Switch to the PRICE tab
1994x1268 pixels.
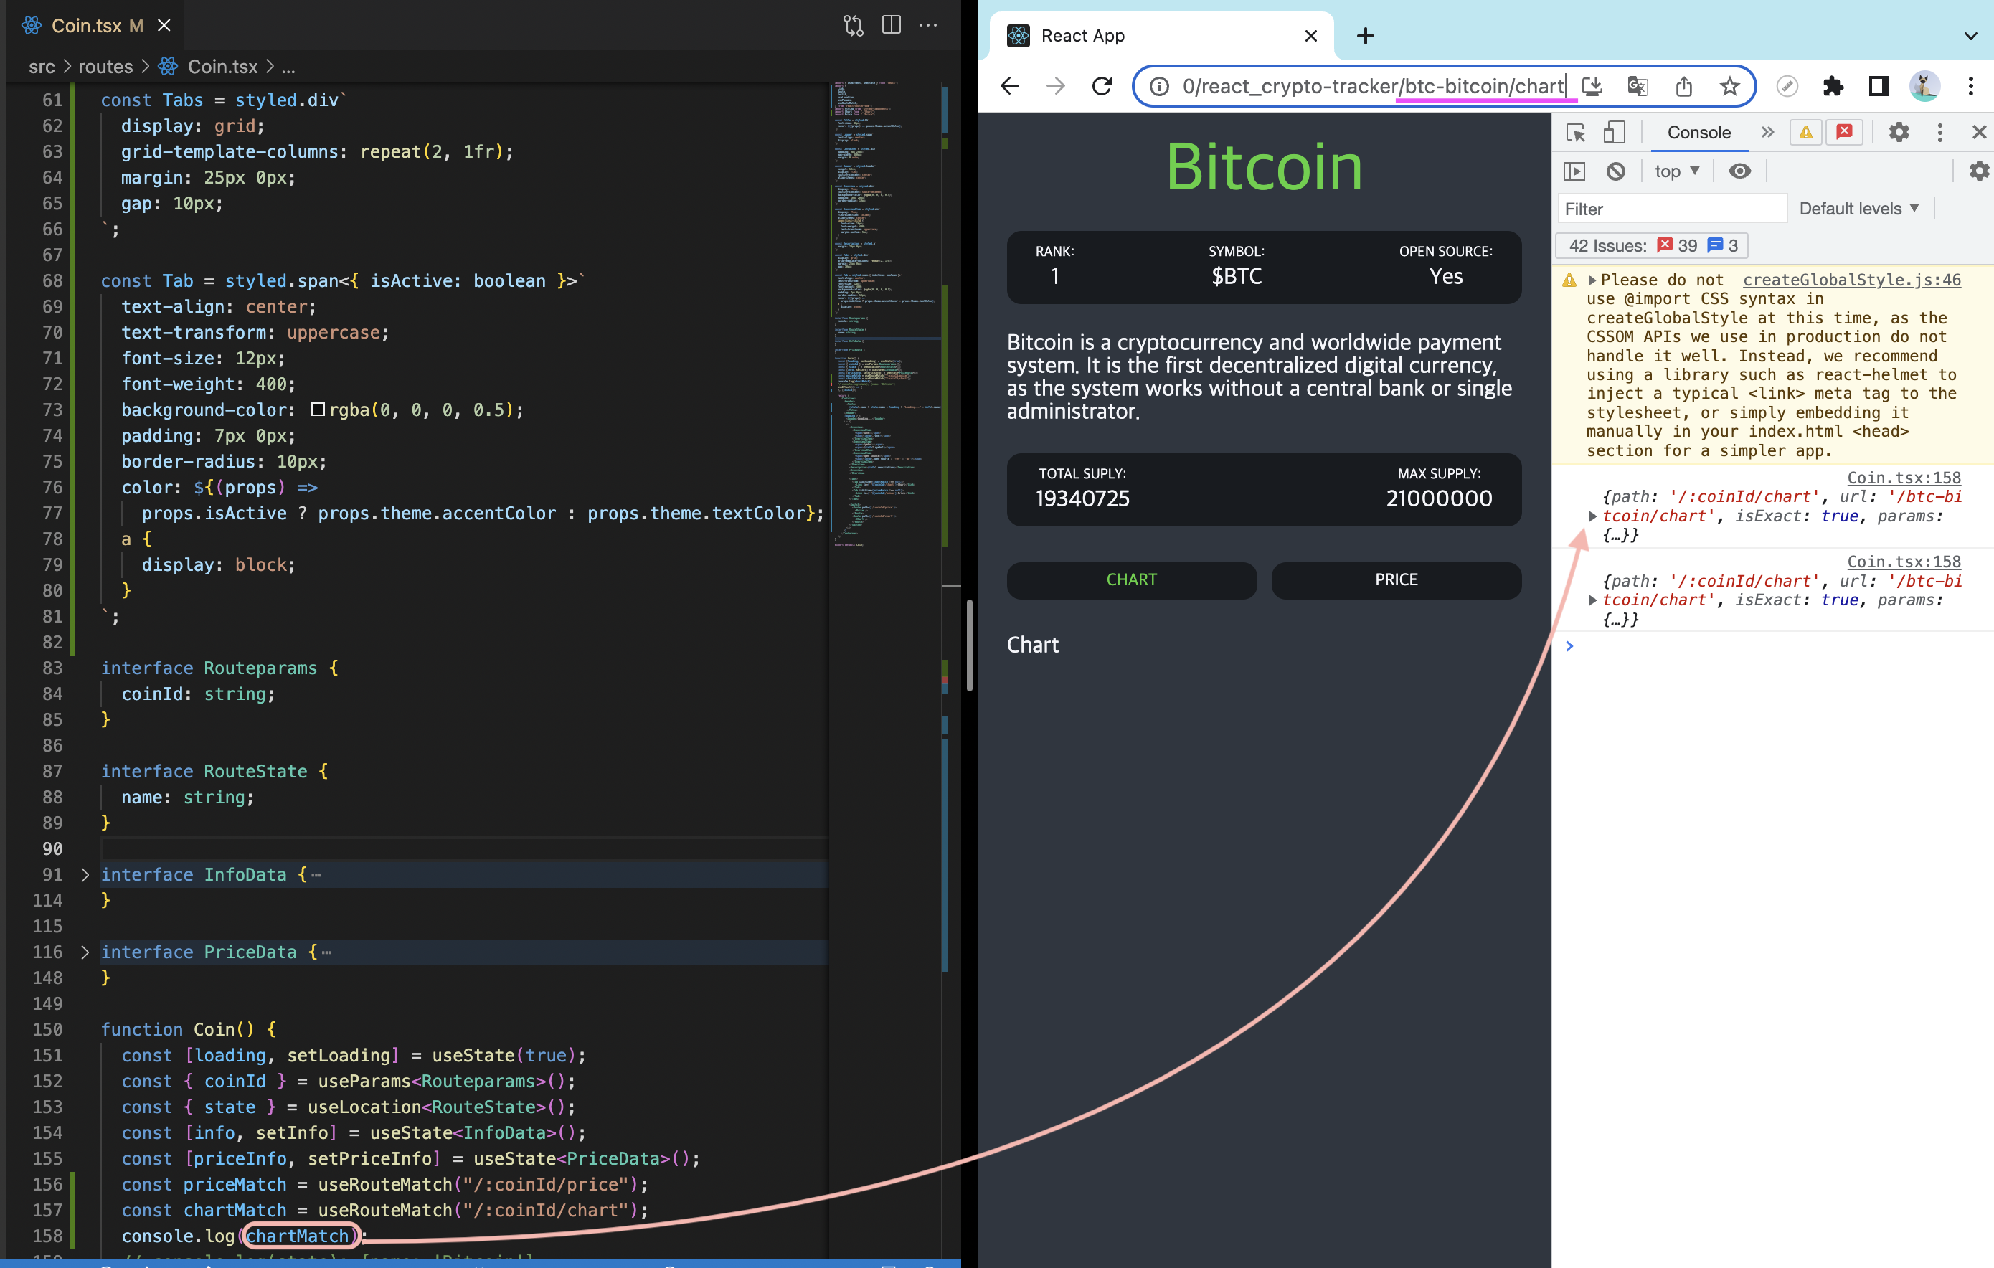click(x=1395, y=579)
